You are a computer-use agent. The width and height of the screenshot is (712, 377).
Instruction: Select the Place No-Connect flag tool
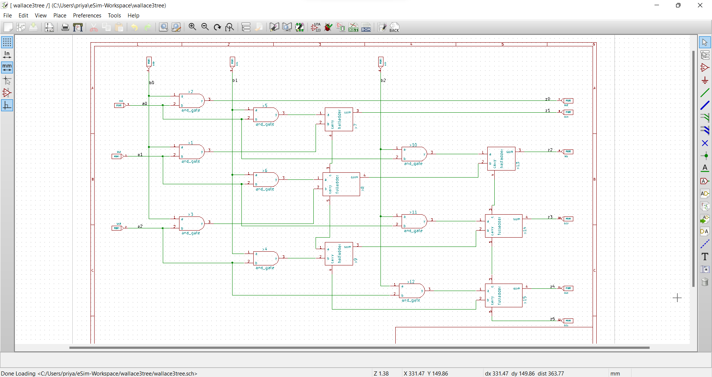705,143
